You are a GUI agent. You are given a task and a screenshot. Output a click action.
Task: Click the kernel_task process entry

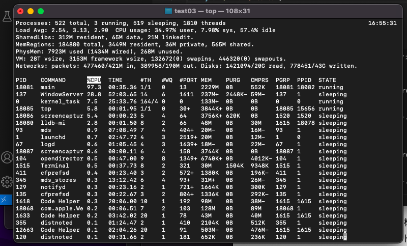click(x=60, y=101)
